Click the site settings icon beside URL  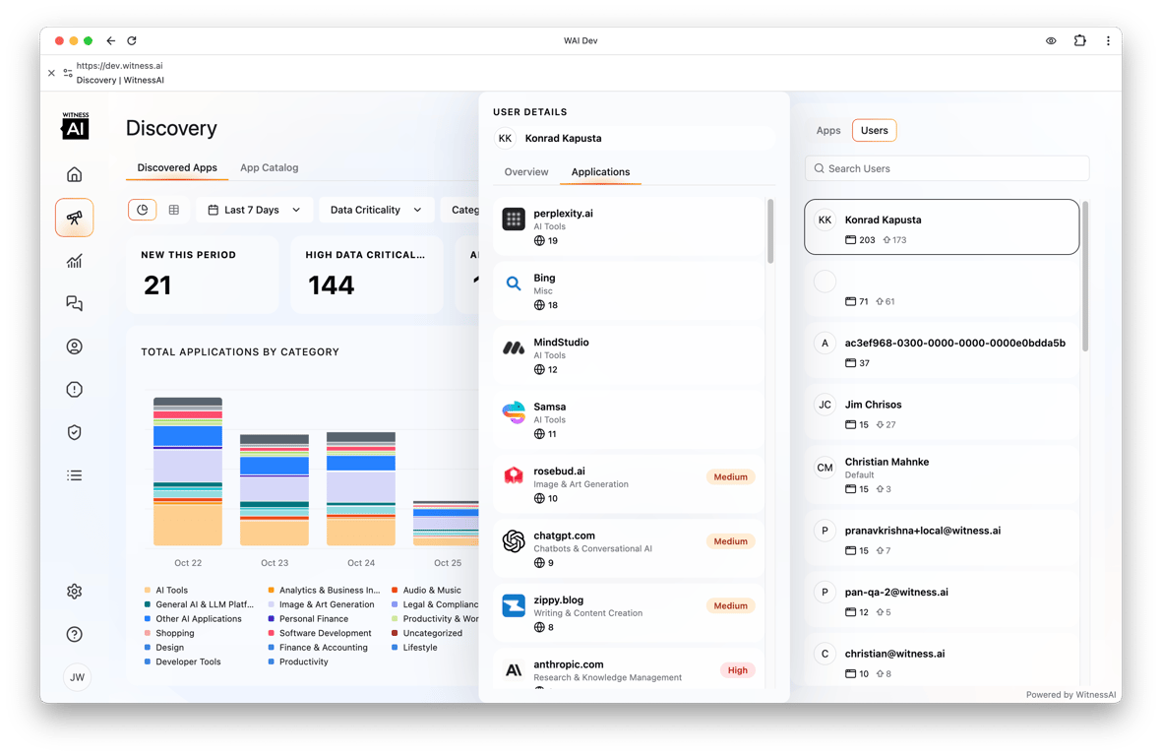pos(68,73)
